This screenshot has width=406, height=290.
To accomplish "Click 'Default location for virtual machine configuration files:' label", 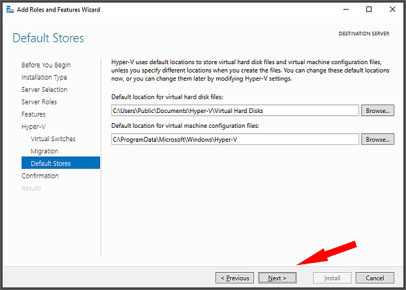I will click(x=185, y=126).
